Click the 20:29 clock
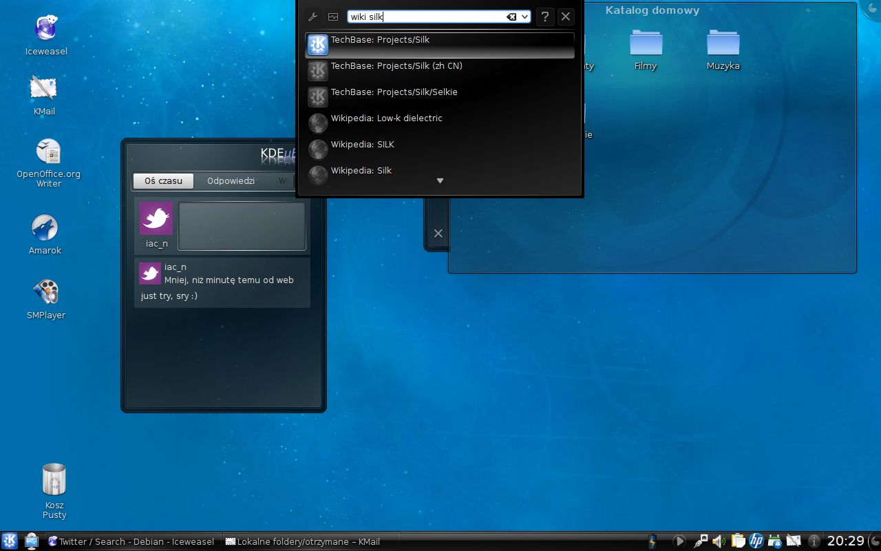The image size is (881, 551). point(845,541)
